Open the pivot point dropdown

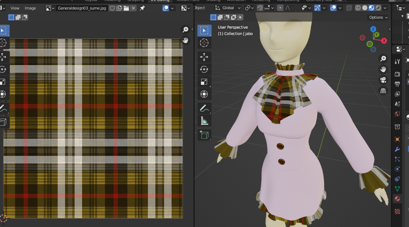(249, 8)
